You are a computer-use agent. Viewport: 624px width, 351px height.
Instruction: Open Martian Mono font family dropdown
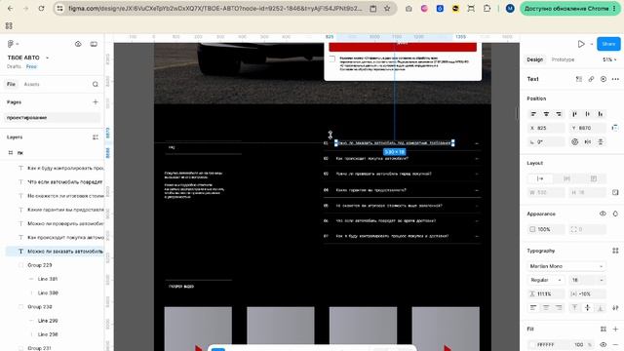tap(566, 266)
